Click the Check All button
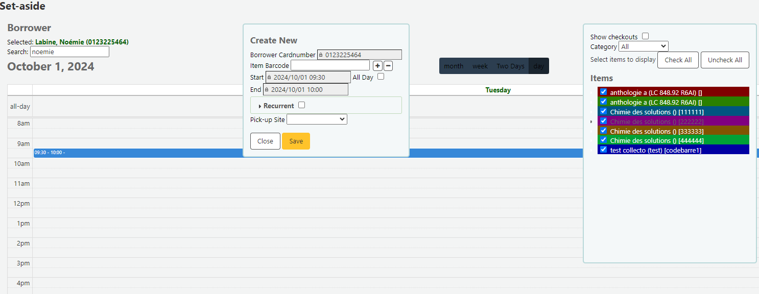Image resolution: width=759 pixels, height=294 pixels. (x=678, y=60)
